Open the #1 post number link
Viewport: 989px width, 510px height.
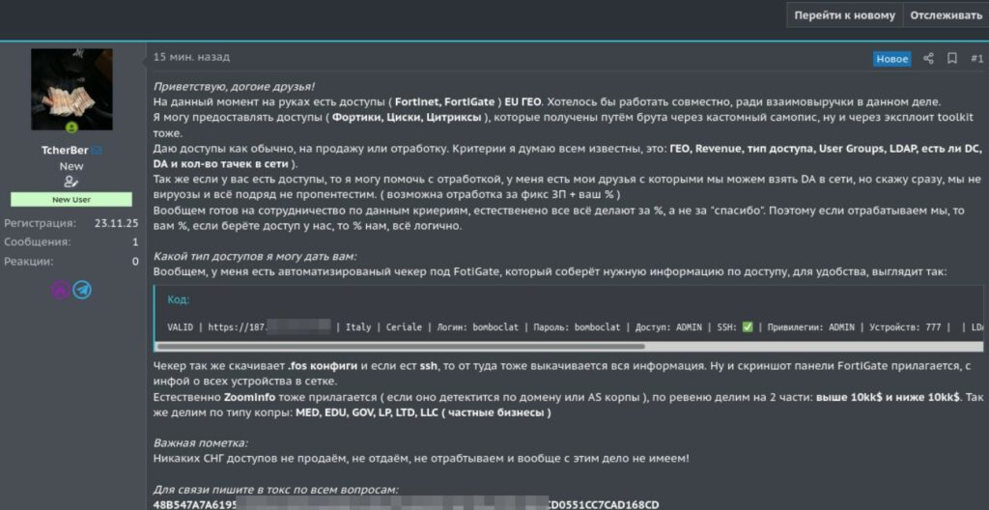[976, 59]
